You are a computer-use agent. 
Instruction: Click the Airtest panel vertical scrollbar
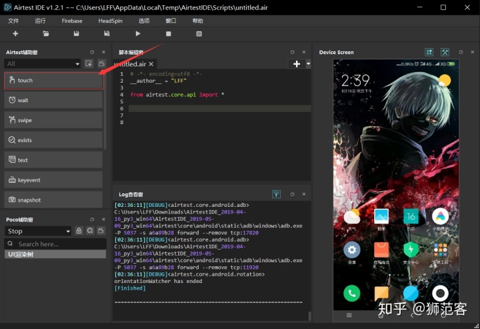[x=105, y=110]
